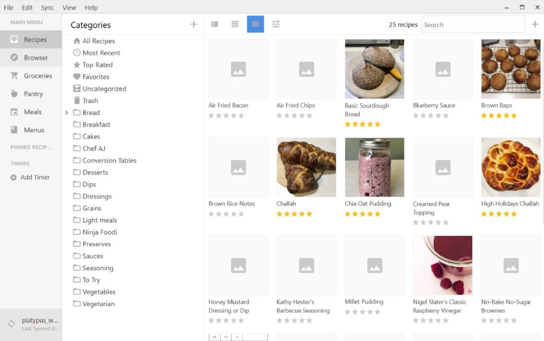
Task: Open the Browser compass icon
Action: tap(14, 57)
